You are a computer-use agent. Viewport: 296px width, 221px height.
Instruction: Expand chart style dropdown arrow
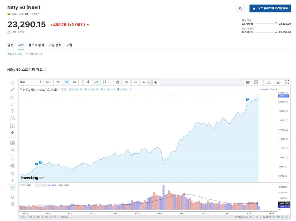point(110,82)
